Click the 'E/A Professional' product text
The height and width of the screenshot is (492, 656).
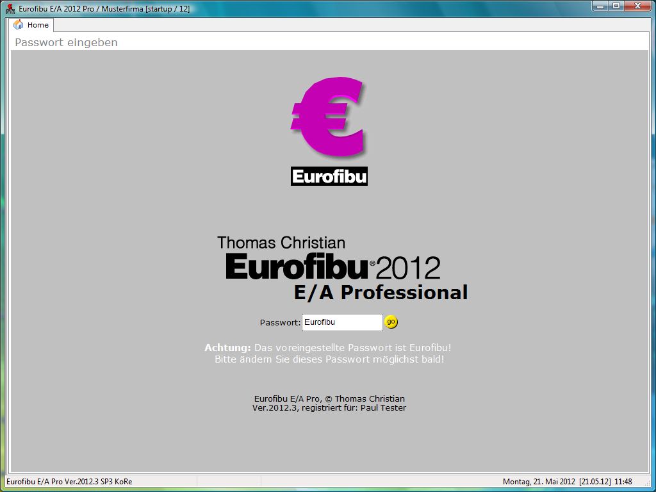pos(381,292)
